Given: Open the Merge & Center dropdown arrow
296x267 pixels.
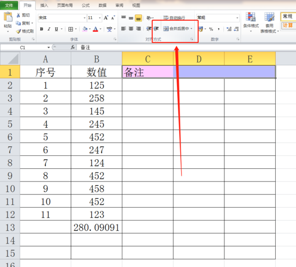Looking at the screenshot, I should tap(191, 29).
